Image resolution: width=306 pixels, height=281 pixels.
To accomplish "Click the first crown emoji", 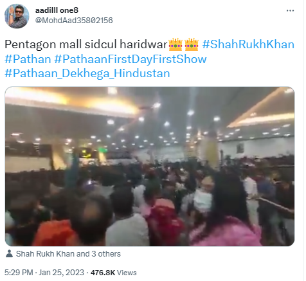I will [175, 44].
